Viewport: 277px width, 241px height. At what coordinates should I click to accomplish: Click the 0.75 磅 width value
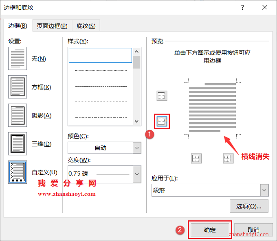[78, 174]
